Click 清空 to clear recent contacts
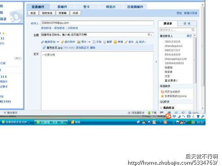Image resolution: width=222 pixels, height=166 pixels. pos(189,36)
